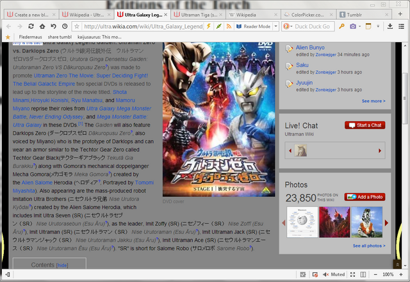Click the lightning bolt icon in address bar
This screenshot has width=410, height=282.
[209, 26]
